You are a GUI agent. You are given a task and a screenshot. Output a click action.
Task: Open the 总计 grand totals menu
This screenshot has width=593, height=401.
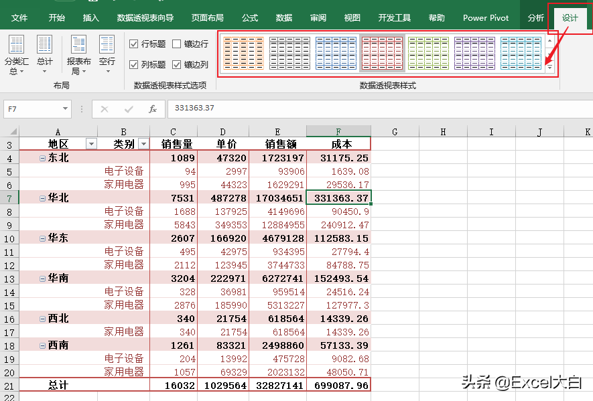[x=44, y=55]
